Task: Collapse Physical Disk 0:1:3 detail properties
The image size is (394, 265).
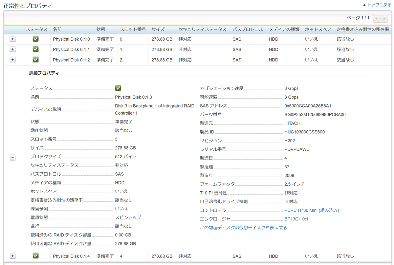Action: click(12, 158)
